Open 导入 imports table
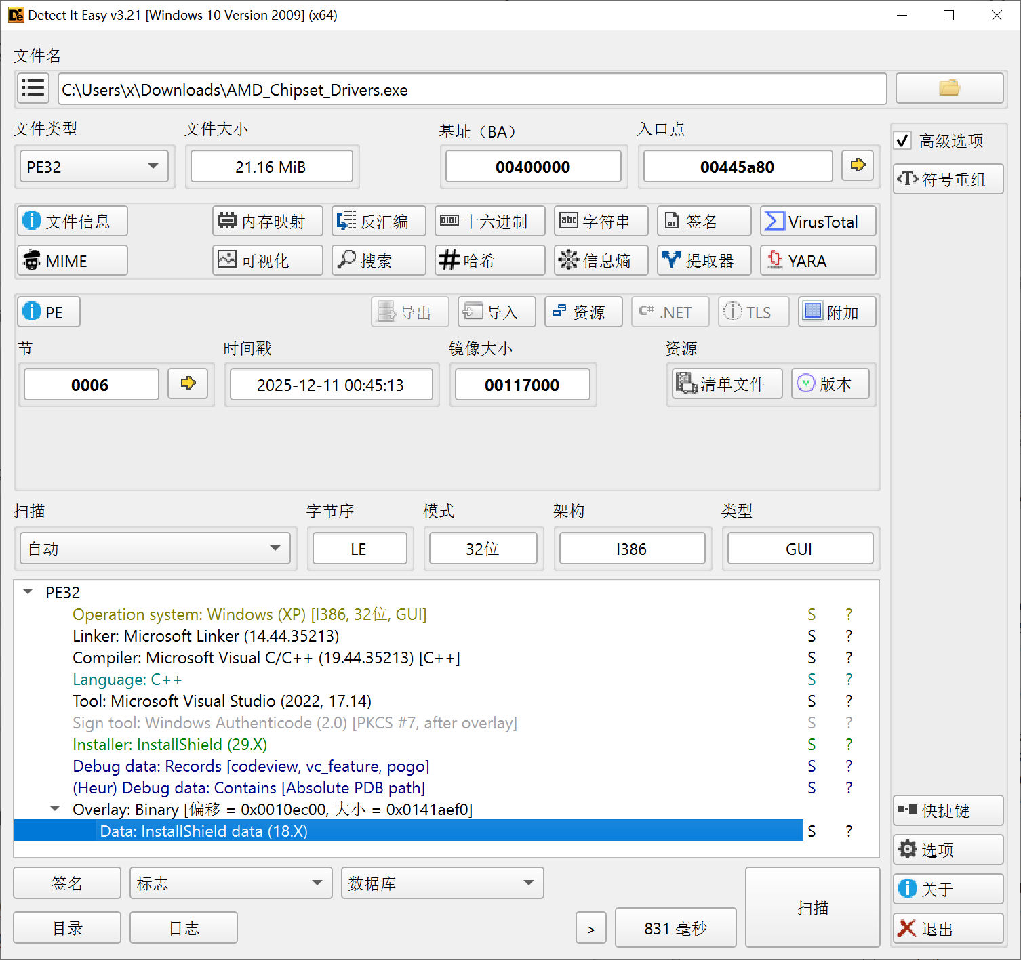This screenshot has height=960, width=1021. (497, 312)
